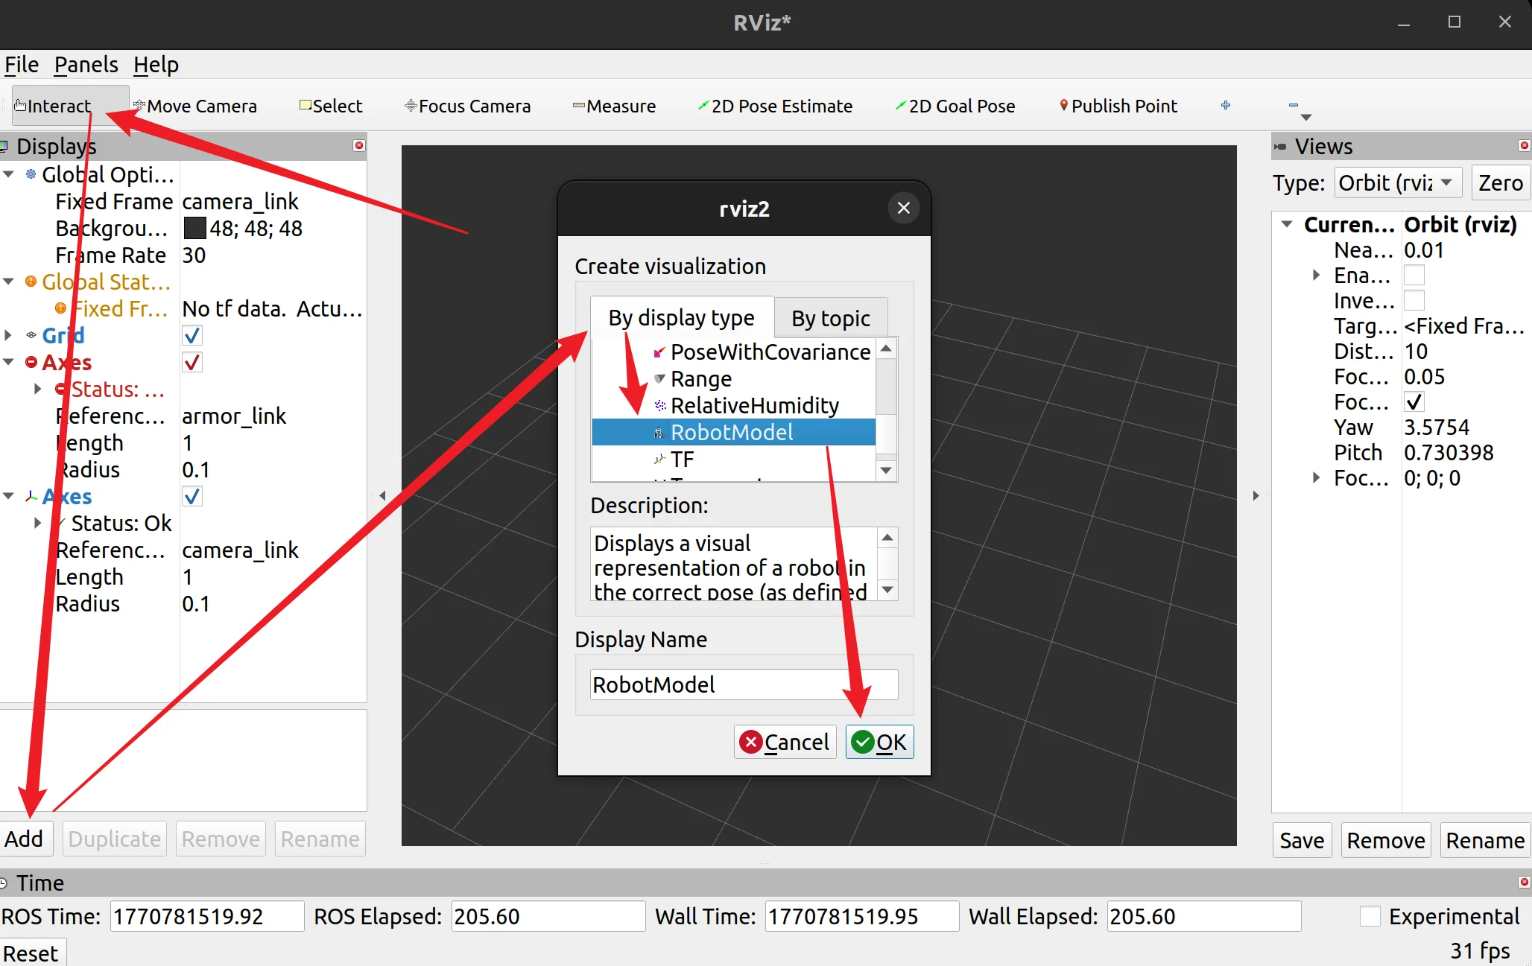Cancel the Create visualization dialog
The height and width of the screenshot is (966, 1532).
[785, 742]
